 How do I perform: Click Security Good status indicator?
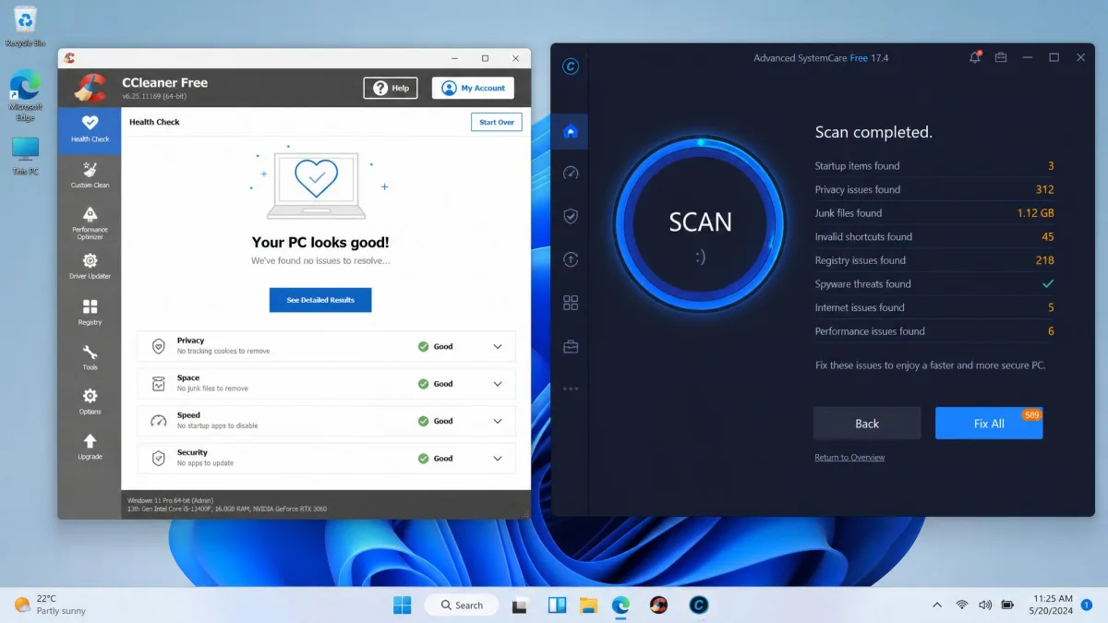pyautogui.click(x=435, y=458)
